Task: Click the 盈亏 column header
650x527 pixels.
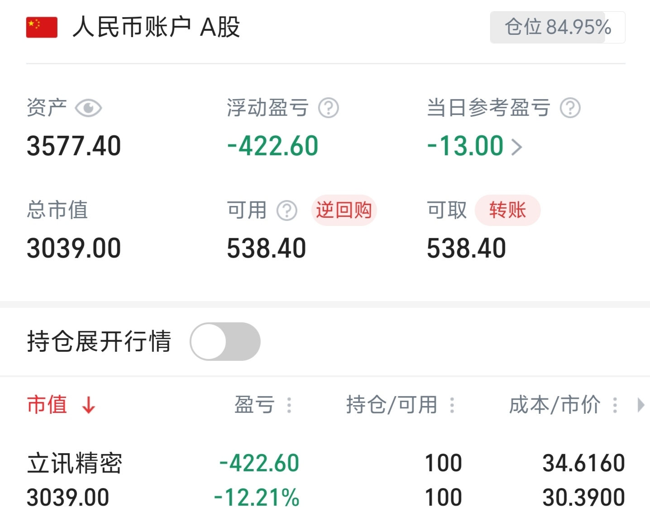Action: pyautogui.click(x=254, y=405)
